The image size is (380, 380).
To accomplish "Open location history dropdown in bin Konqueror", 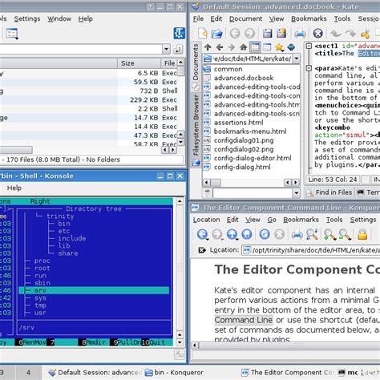I will click(166, 49).
